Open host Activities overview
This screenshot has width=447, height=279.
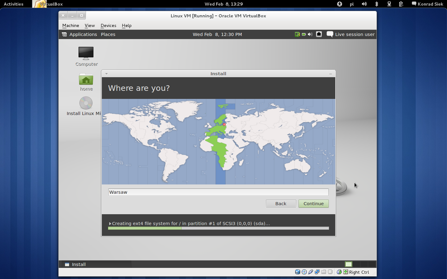pyautogui.click(x=14, y=4)
